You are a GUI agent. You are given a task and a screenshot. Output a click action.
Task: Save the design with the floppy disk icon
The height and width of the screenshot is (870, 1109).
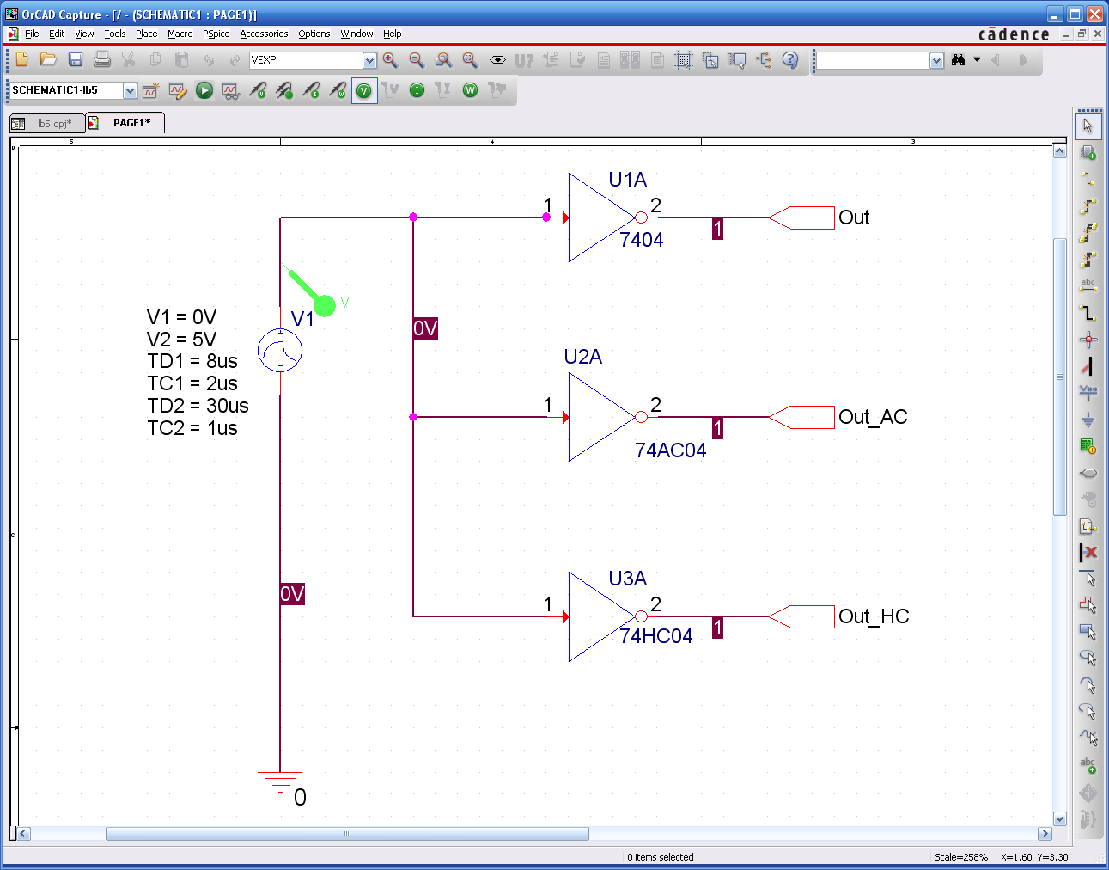[x=76, y=59]
